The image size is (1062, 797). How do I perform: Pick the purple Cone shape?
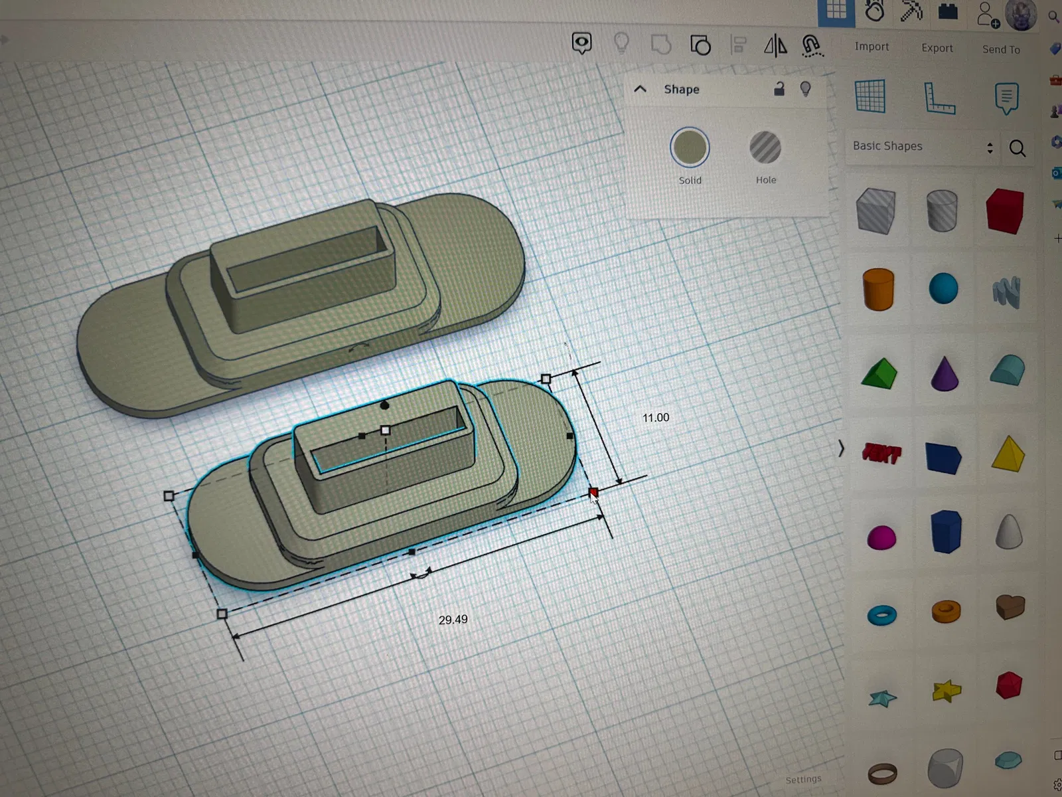(945, 373)
